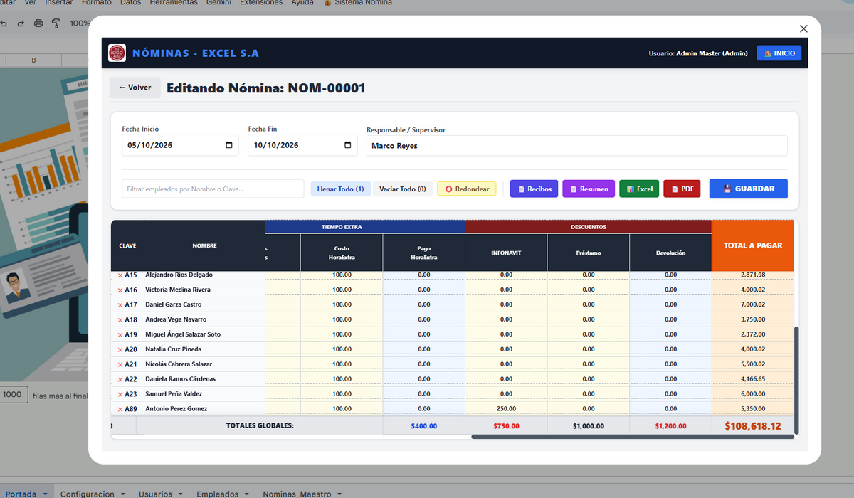The image size is (854, 498).
Task: Remove employee A16 with the red X
Action: coord(120,290)
